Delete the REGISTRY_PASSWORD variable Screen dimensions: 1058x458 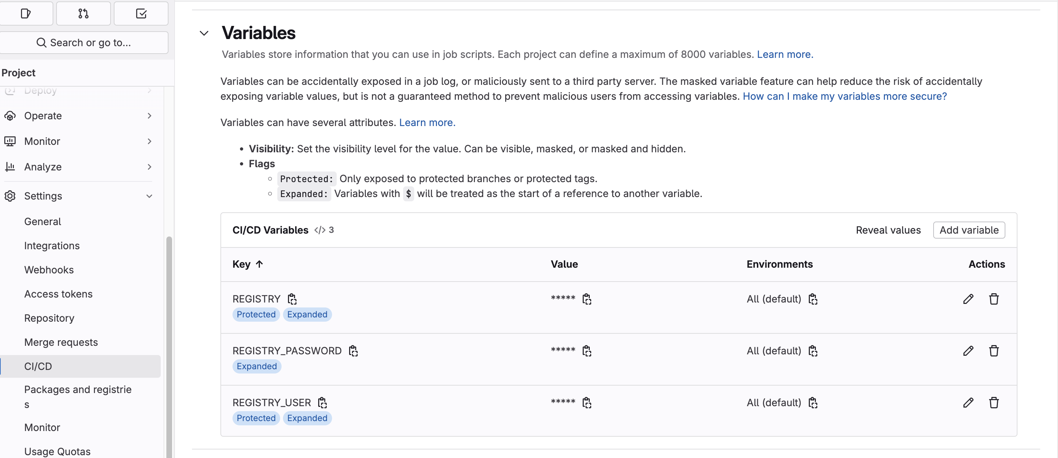coord(994,350)
